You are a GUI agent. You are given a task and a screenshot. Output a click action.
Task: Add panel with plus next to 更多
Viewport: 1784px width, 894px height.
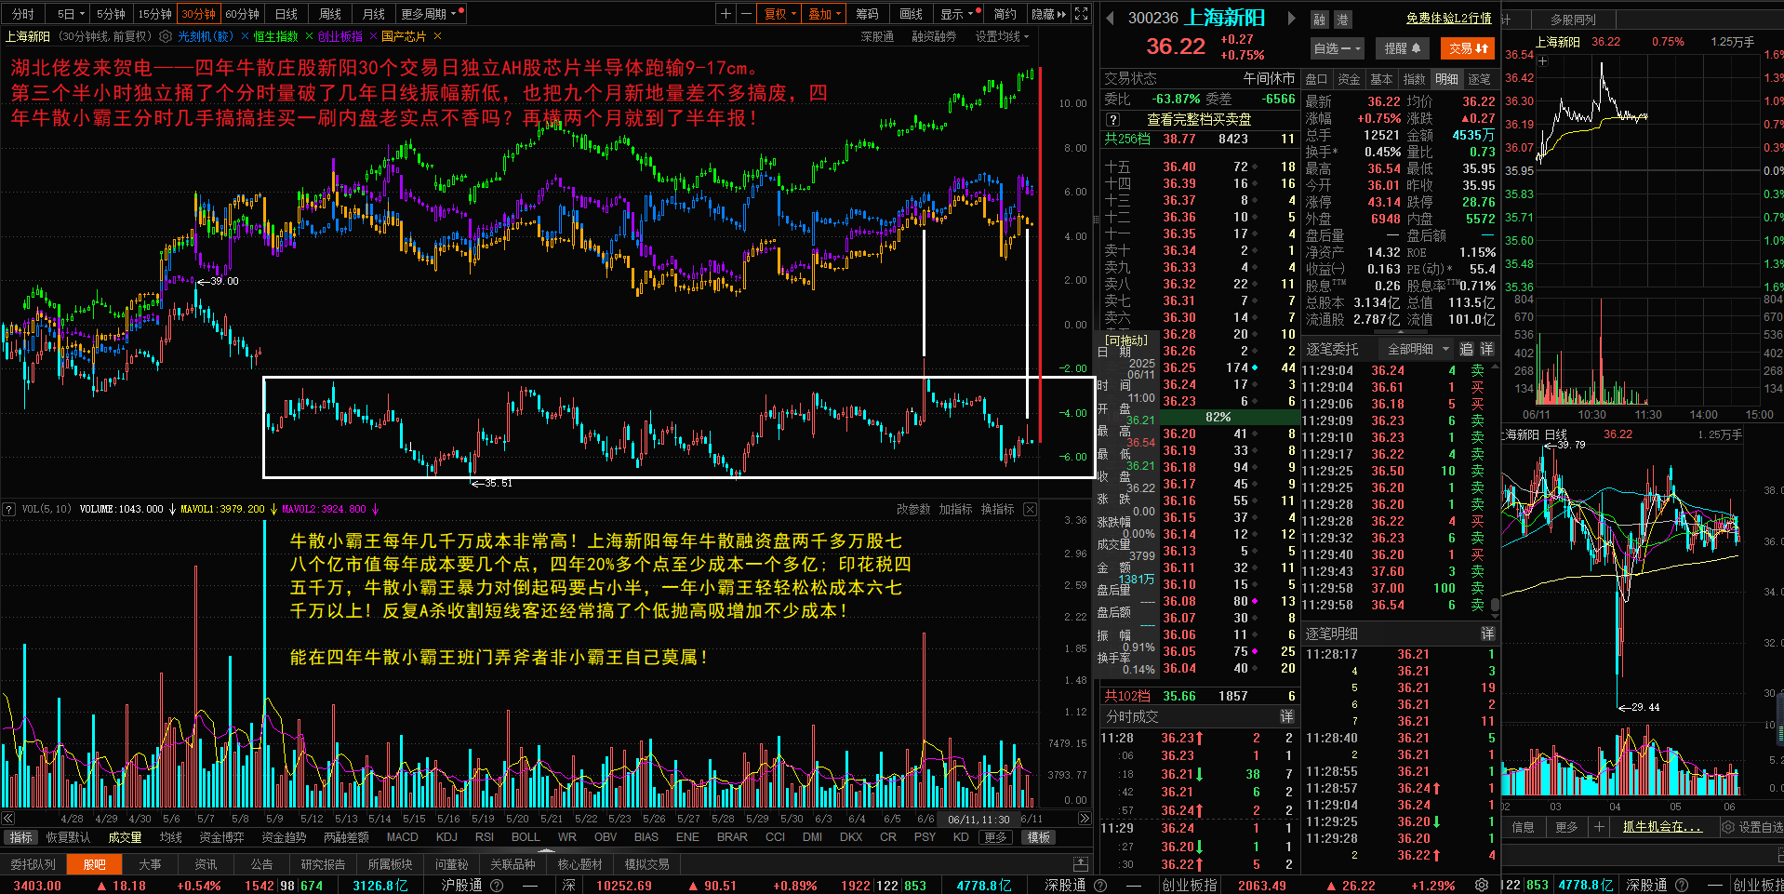point(1599,827)
